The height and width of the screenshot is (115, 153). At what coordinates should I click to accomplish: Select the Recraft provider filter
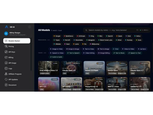[x=67, y=40]
